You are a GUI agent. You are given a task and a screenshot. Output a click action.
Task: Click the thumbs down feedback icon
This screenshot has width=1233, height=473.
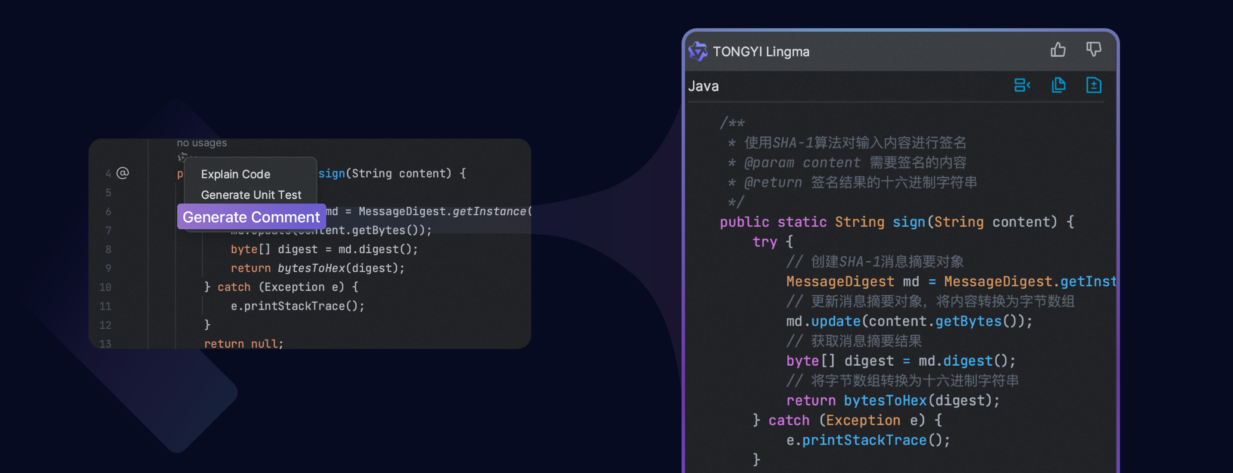click(1093, 49)
